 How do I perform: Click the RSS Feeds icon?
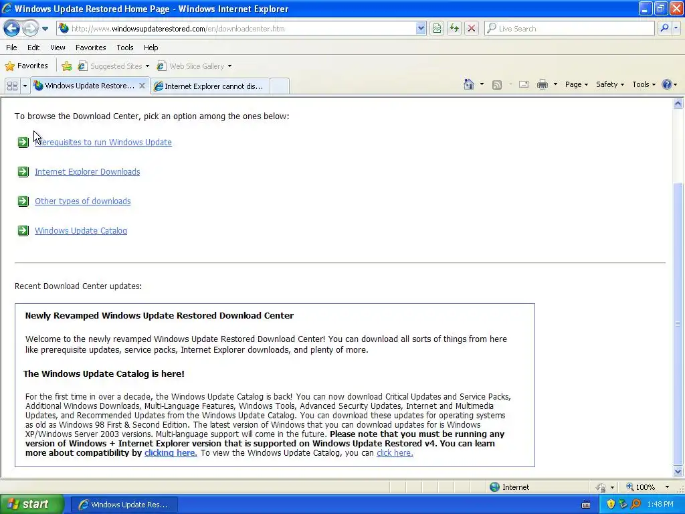(497, 85)
